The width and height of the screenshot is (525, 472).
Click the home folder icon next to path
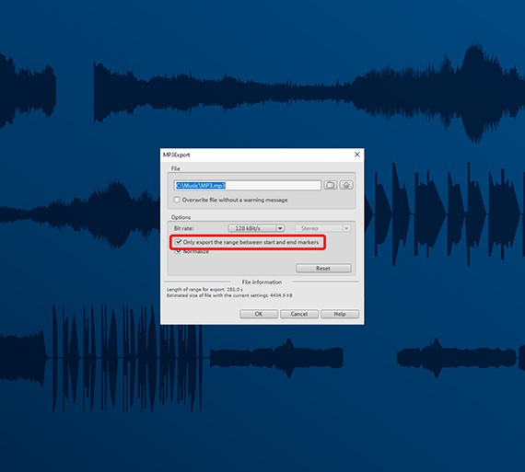[x=346, y=185]
